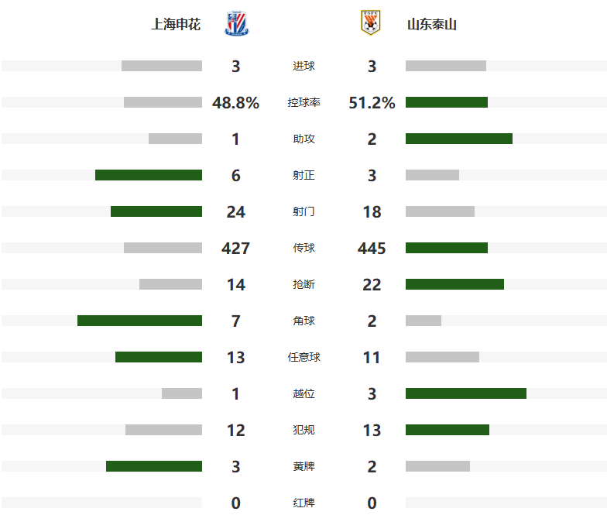Click Shanghai's green 射正 bar
The height and width of the screenshot is (515, 607).
[x=149, y=175]
